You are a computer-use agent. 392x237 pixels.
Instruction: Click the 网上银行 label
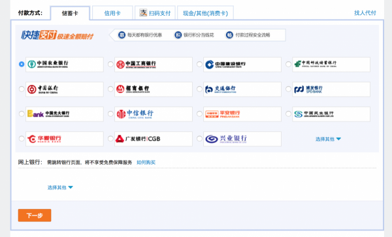tap(30, 163)
